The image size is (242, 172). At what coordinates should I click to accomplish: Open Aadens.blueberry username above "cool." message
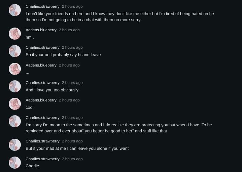pyautogui.click(x=41, y=100)
